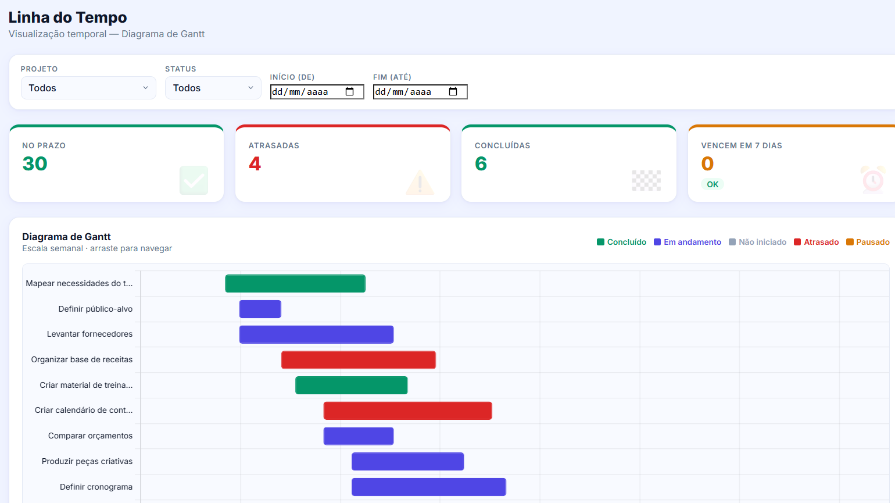The height and width of the screenshot is (503, 895).
Task: Click the Pausado legend swatch
Action: [850, 242]
